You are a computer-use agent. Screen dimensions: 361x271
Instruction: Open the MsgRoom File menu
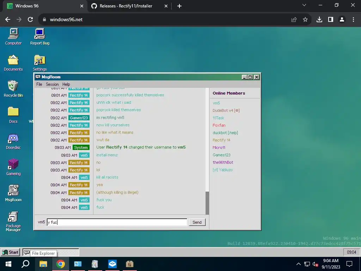tap(39, 84)
